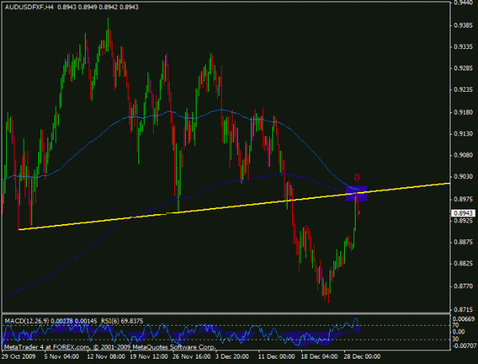Viewport: 478px width, 364px height.
Task: Click the 0.9440 price scale value
Action: point(463,3)
